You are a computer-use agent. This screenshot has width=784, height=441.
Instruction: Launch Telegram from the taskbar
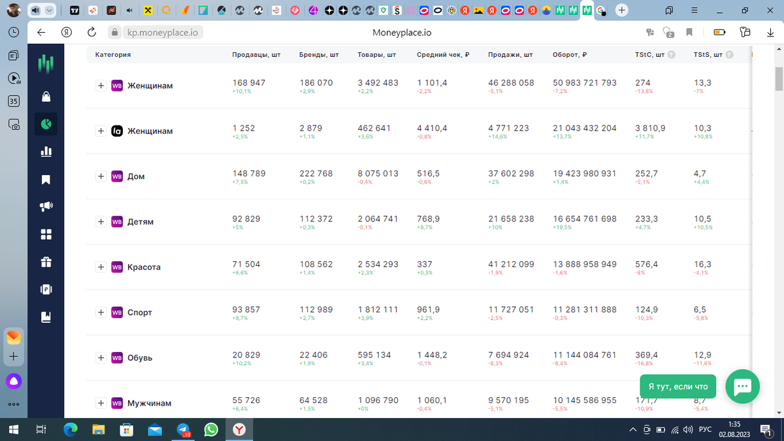coord(184,429)
